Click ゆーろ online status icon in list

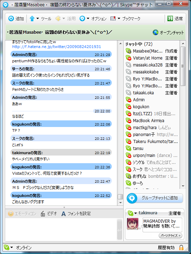(x=128, y=183)
